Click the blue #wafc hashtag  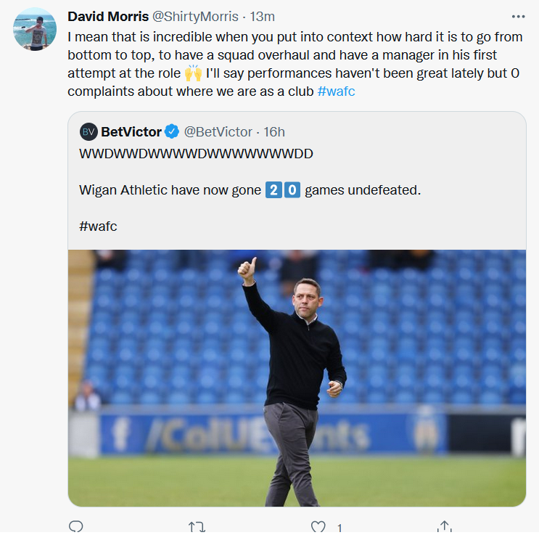tap(336, 94)
